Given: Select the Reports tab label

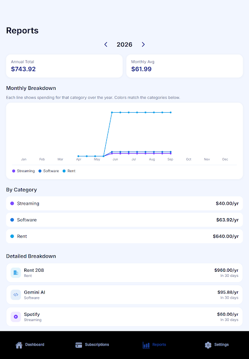Looking at the screenshot, I should point(159,344).
